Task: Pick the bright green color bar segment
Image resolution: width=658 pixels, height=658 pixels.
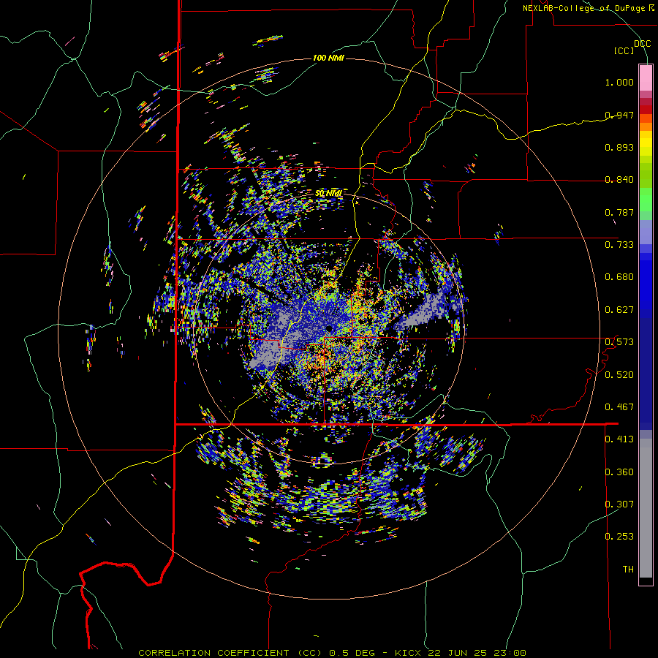Action: tap(646, 200)
